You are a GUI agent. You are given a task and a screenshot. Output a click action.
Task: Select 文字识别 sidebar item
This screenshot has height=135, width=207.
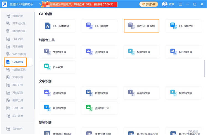pyautogui.click(x=17, y=77)
